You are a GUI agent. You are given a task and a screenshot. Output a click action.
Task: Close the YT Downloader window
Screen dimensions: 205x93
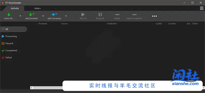[x=201, y=3]
